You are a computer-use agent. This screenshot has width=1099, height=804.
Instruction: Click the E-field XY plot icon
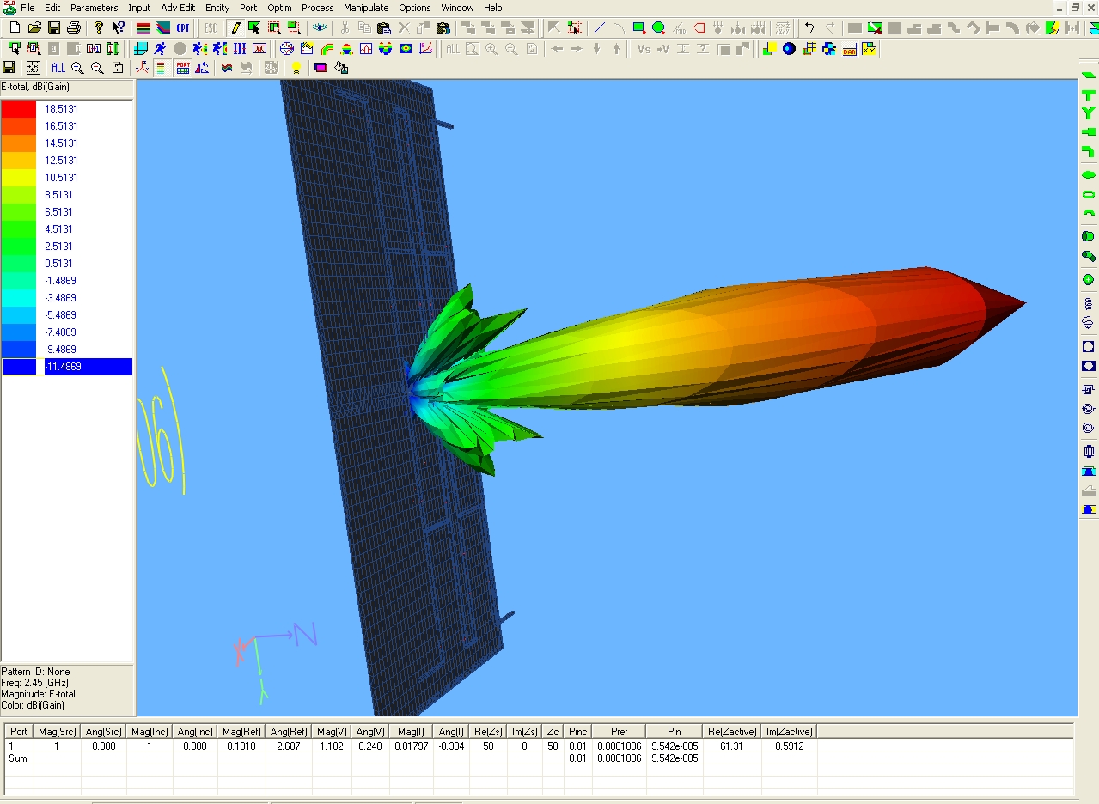(x=425, y=48)
